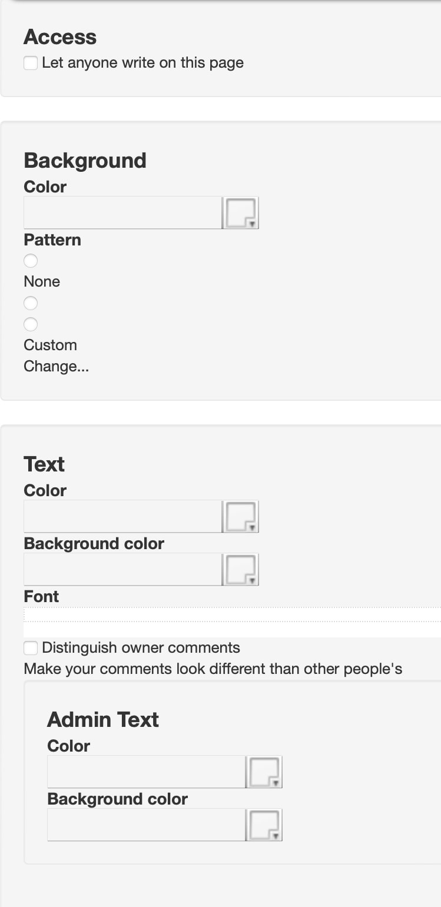Open the Text Background color picker swatch
This screenshot has height=907, width=441.
tap(240, 569)
